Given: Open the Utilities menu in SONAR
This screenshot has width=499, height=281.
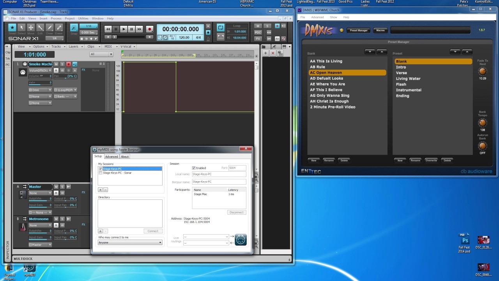Looking at the screenshot, I should click(x=83, y=18).
